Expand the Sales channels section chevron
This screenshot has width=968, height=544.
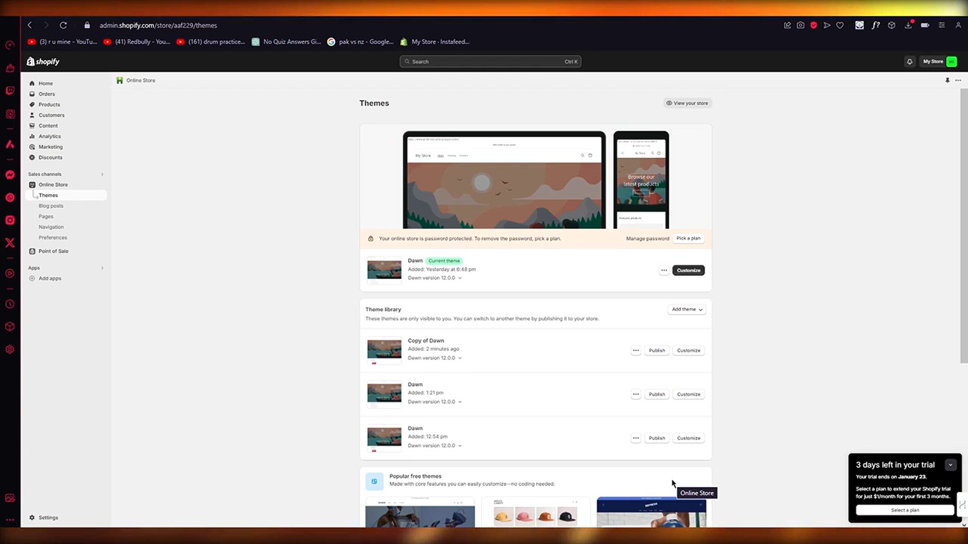click(102, 174)
